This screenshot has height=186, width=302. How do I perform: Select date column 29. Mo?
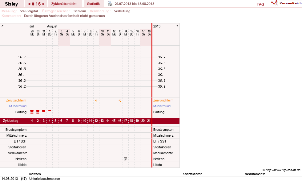point(32,33)
